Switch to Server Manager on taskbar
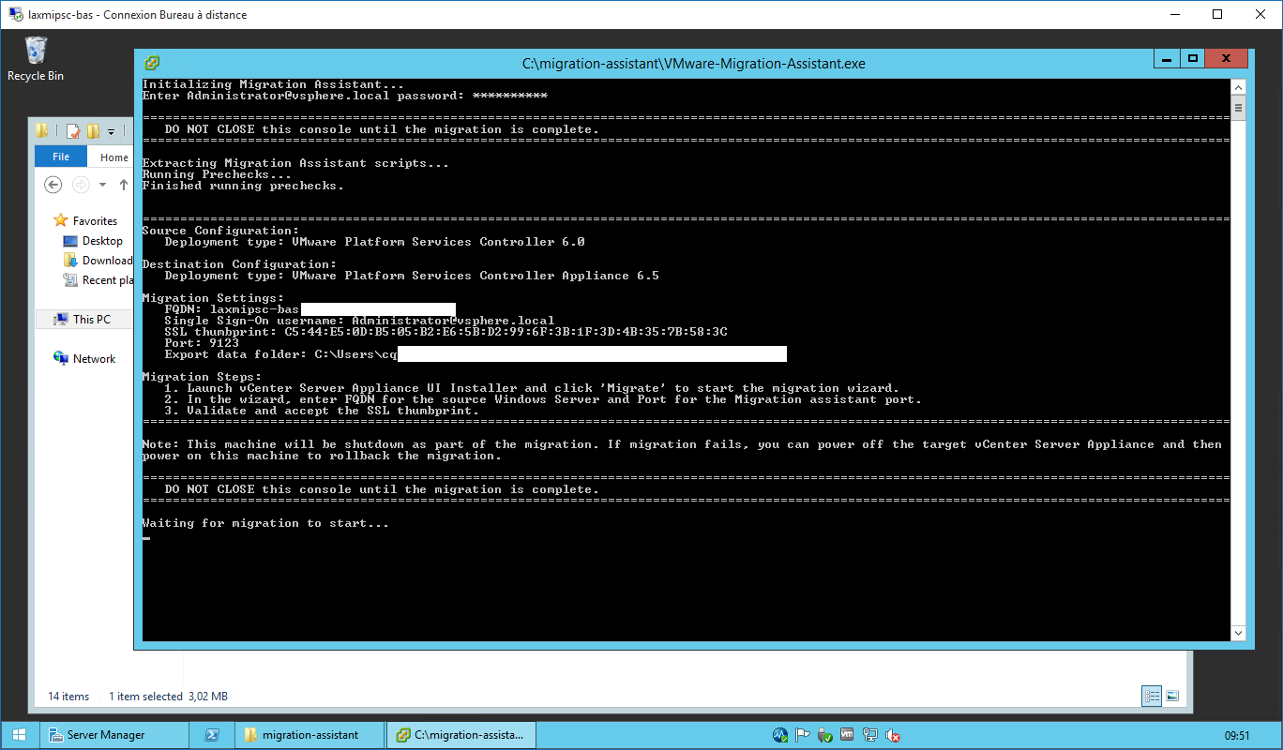Viewport: 1283px width, 750px height. click(114, 735)
